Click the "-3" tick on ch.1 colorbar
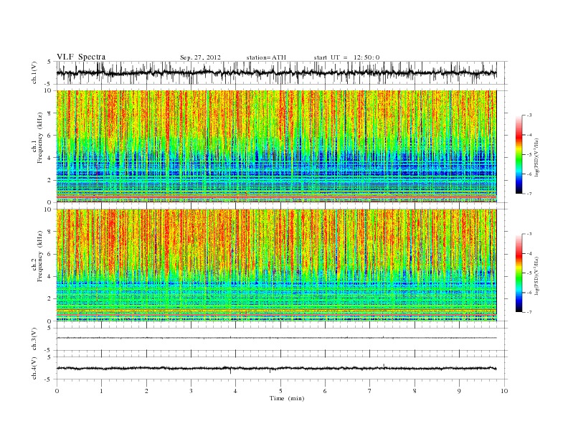The width and height of the screenshot is (568, 439). tap(529, 115)
